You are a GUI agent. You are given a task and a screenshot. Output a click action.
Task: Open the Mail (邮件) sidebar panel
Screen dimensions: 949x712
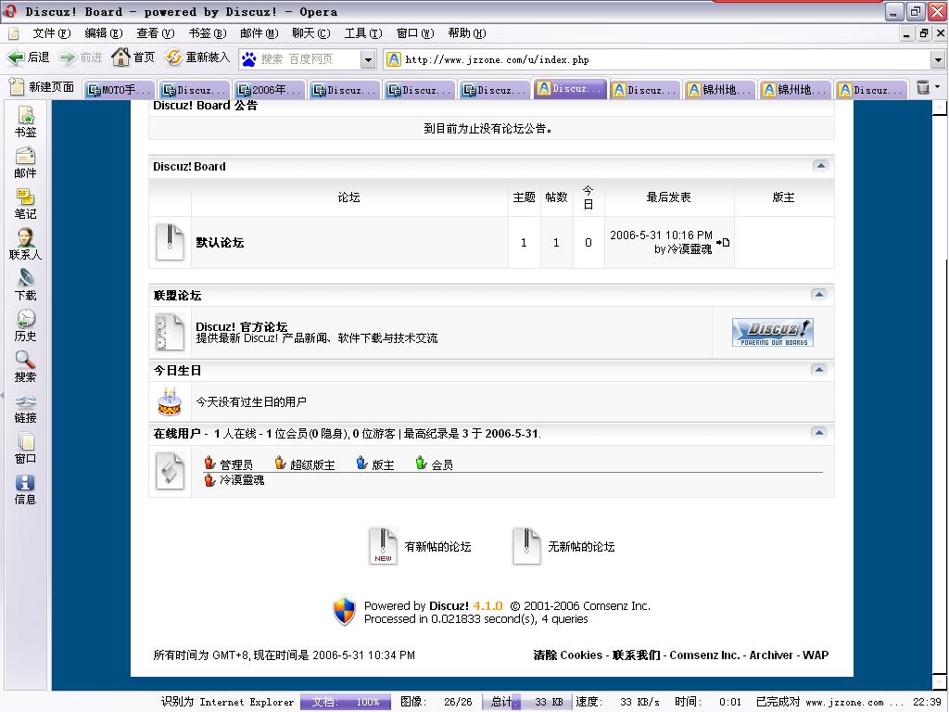(x=25, y=163)
